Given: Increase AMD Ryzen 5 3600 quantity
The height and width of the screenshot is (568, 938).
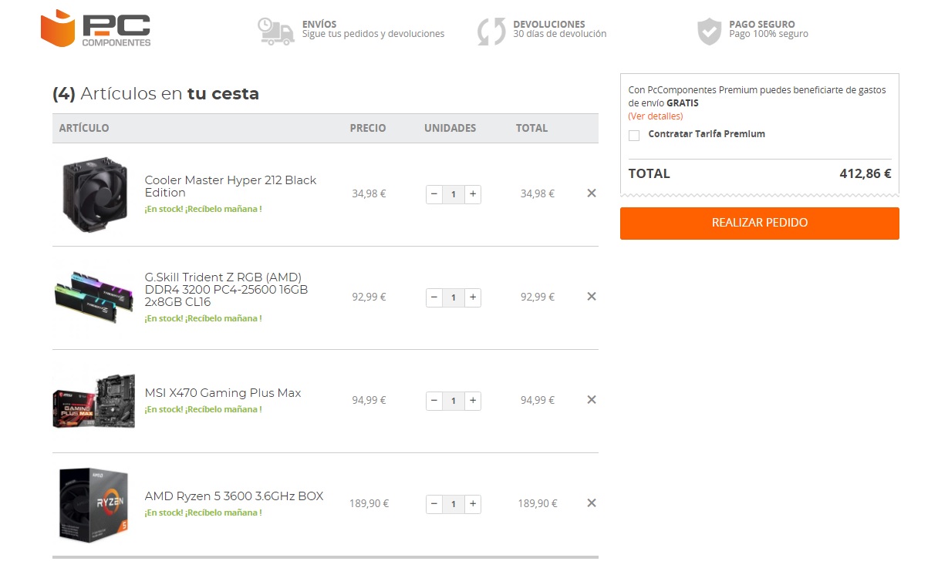Looking at the screenshot, I should (x=473, y=504).
